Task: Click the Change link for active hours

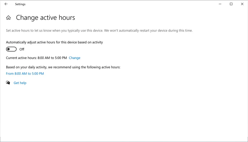Action: 75,58
